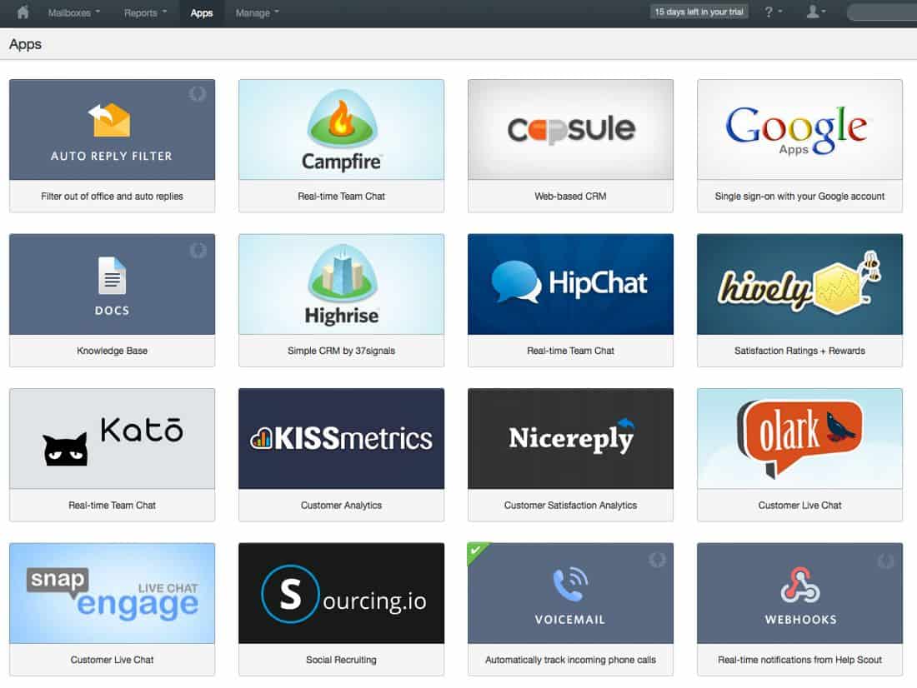The width and height of the screenshot is (917, 688).
Task: Click 'Single sign-on with your Google account'
Action: coord(799,197)
